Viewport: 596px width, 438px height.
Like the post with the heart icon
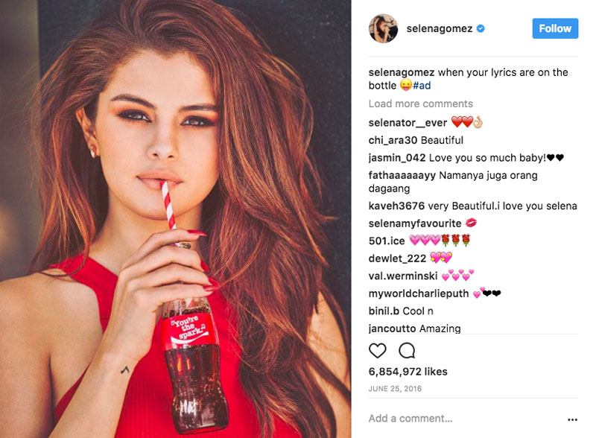(378, 350)
